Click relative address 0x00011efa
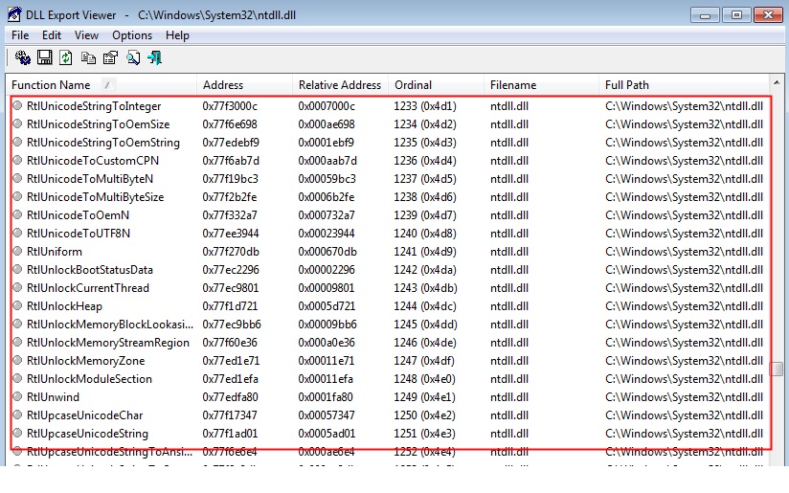This screenshot has height=493, width=789. click(326, 379)
